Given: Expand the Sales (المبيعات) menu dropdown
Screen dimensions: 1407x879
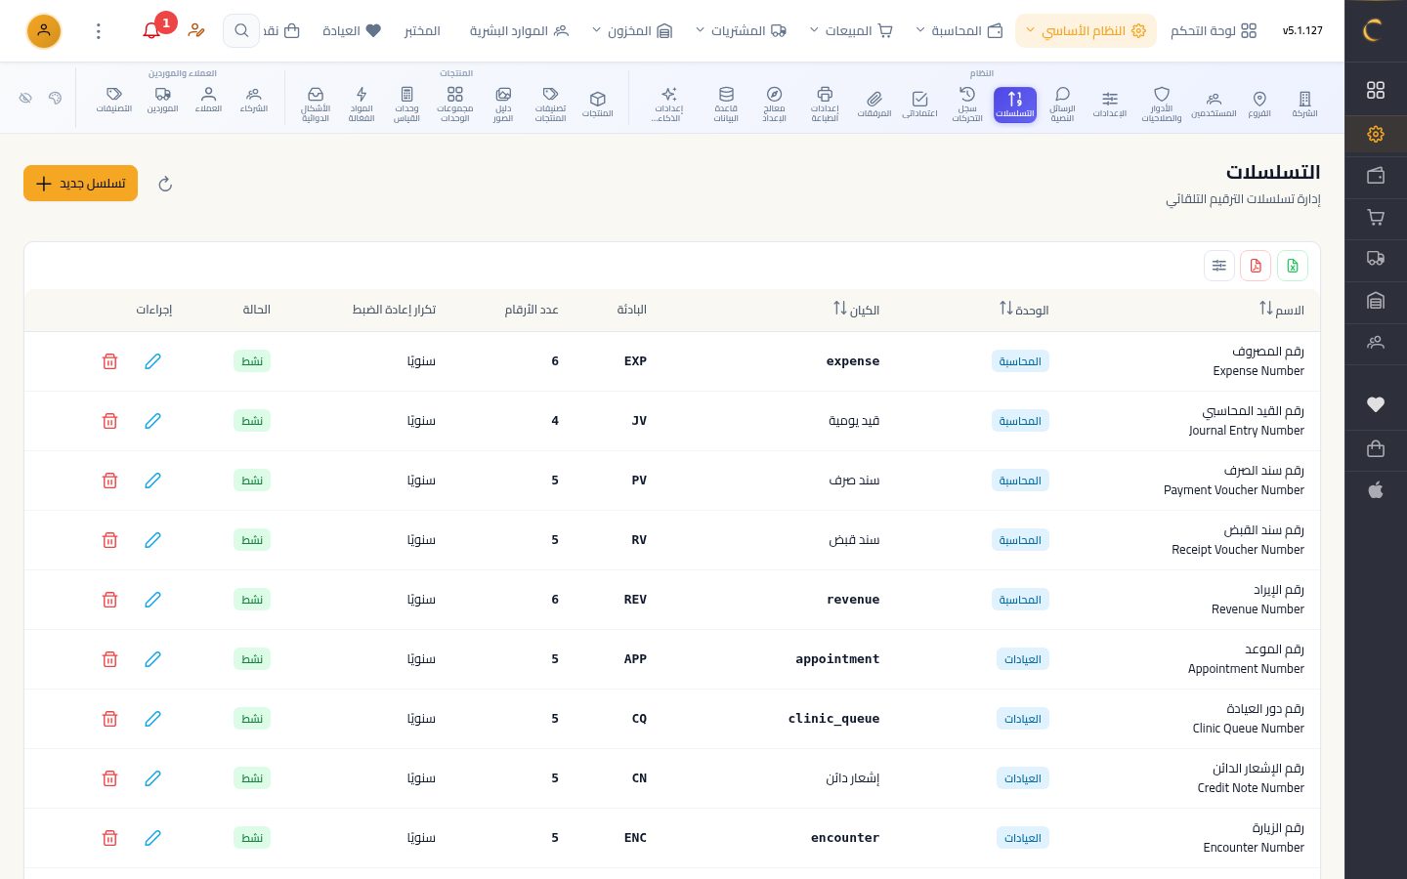Looking at the screenshot, I should tap(851, 31).
